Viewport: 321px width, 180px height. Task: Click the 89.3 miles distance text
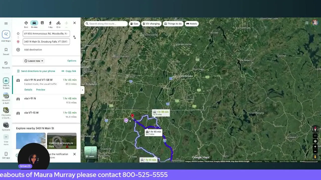point(71,84)
